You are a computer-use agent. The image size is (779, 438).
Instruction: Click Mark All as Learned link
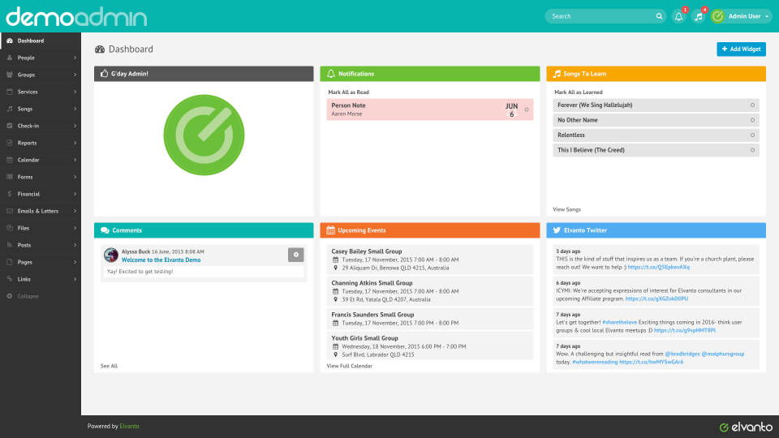pyautogui.click(x=579, y=92)
